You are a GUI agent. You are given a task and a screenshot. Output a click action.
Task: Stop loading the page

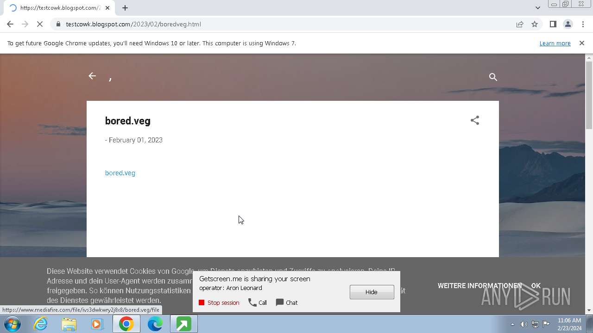40,24
